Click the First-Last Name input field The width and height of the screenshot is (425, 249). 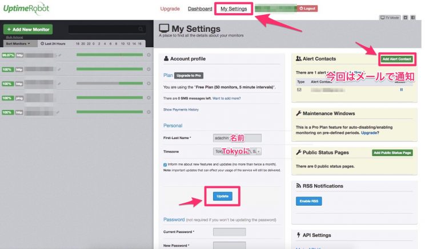237,137
